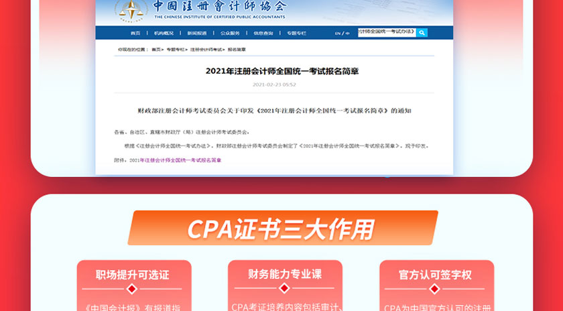The image size is (563, 311).
Task: Click the 财政部注册会计师考试委员会 notice heading
Action: [x=274, y=111]
